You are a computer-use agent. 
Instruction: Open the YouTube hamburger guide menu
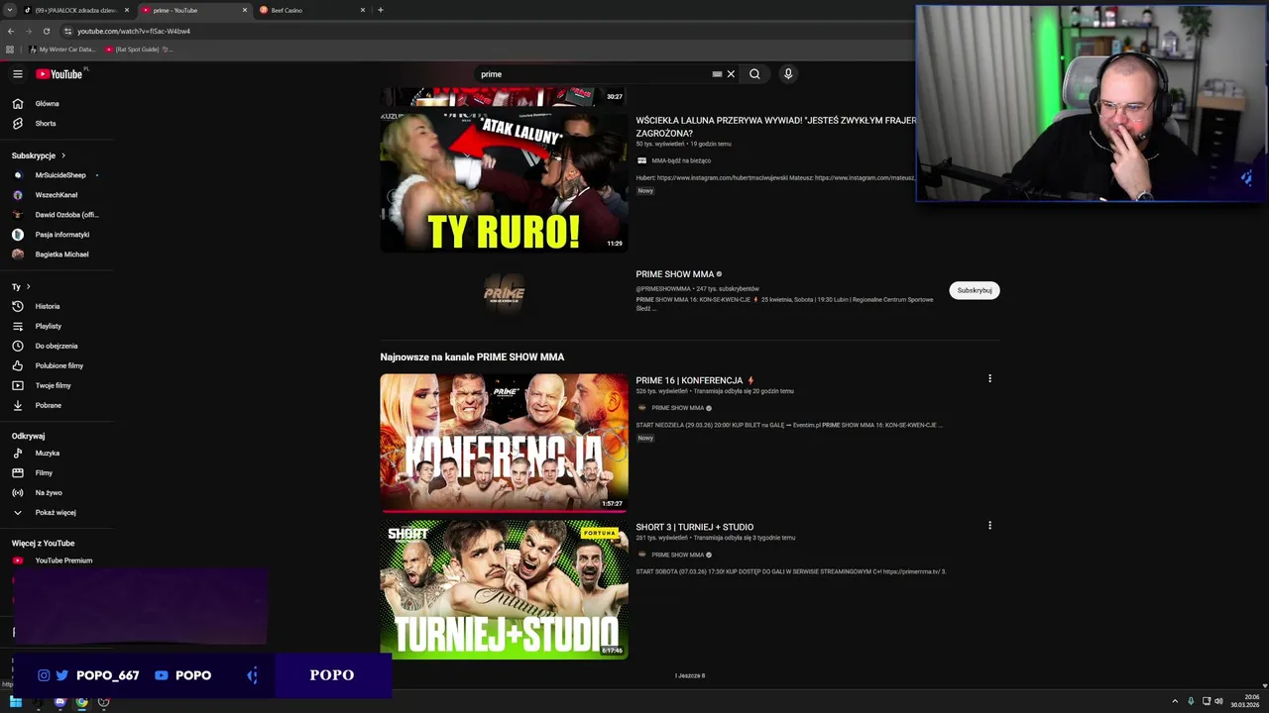pos(18,74)
